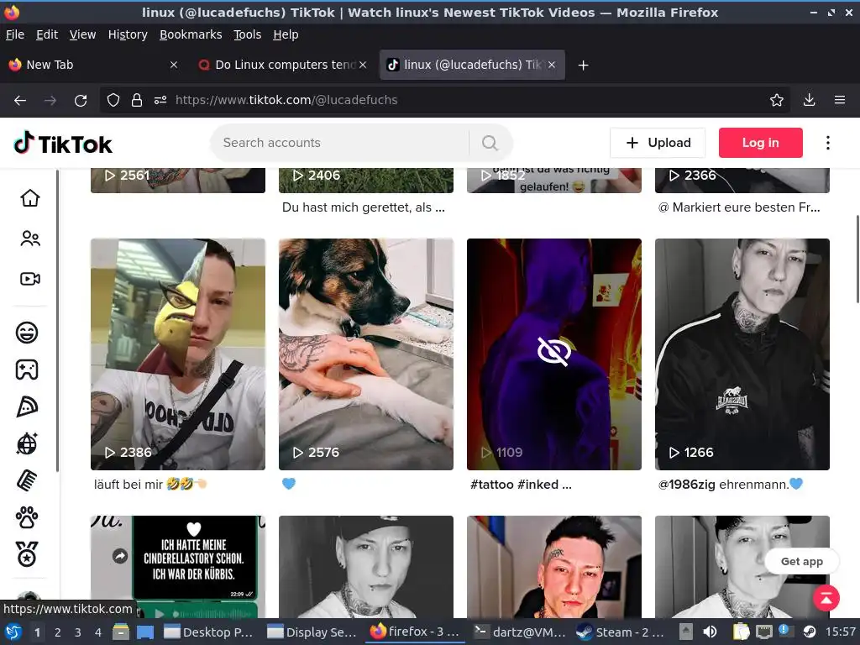Screen dimensions: 860x645
Task: Open the dartz@VM terminal taskbar entry
Action: point(519,632)
